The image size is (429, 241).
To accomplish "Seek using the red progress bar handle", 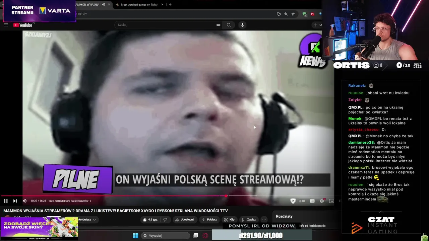I will 226,196.
